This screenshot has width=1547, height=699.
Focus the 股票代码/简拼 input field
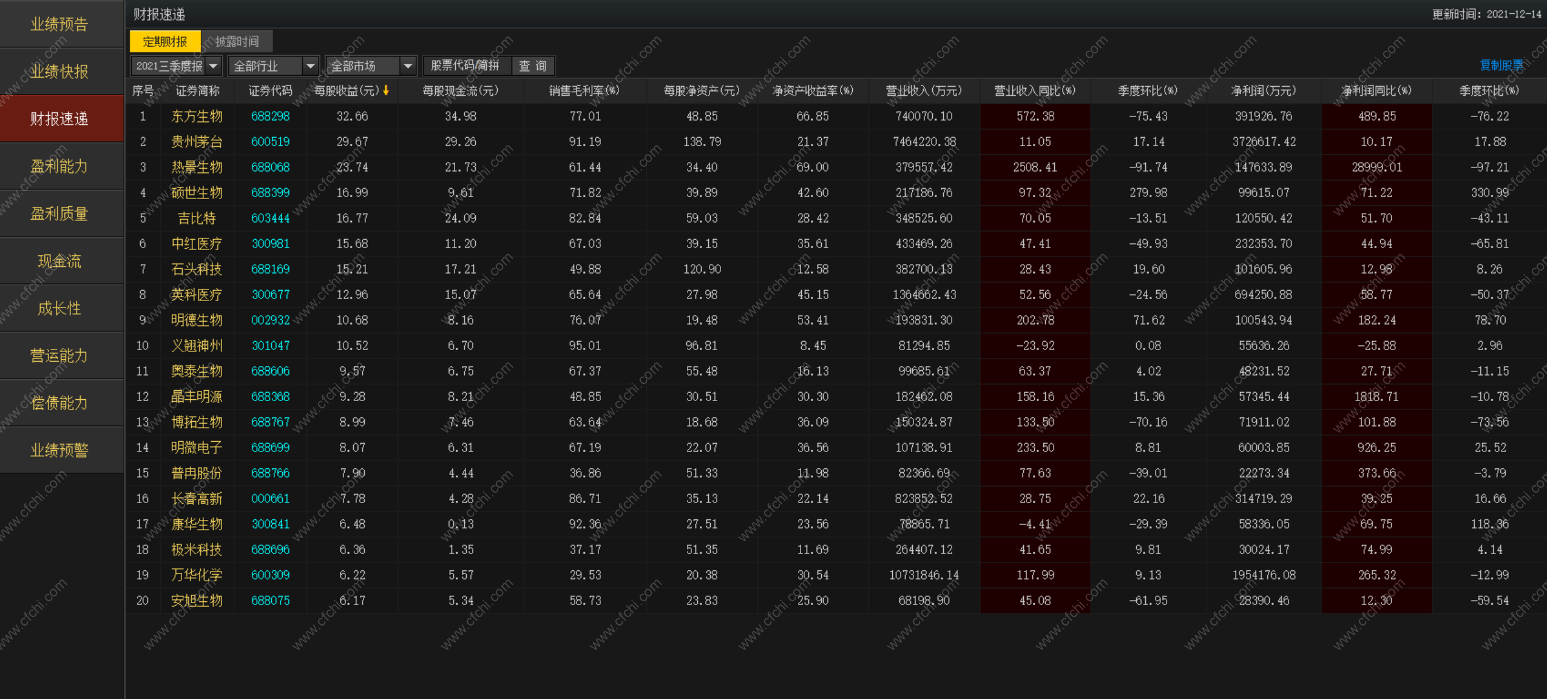coord(465,66)
